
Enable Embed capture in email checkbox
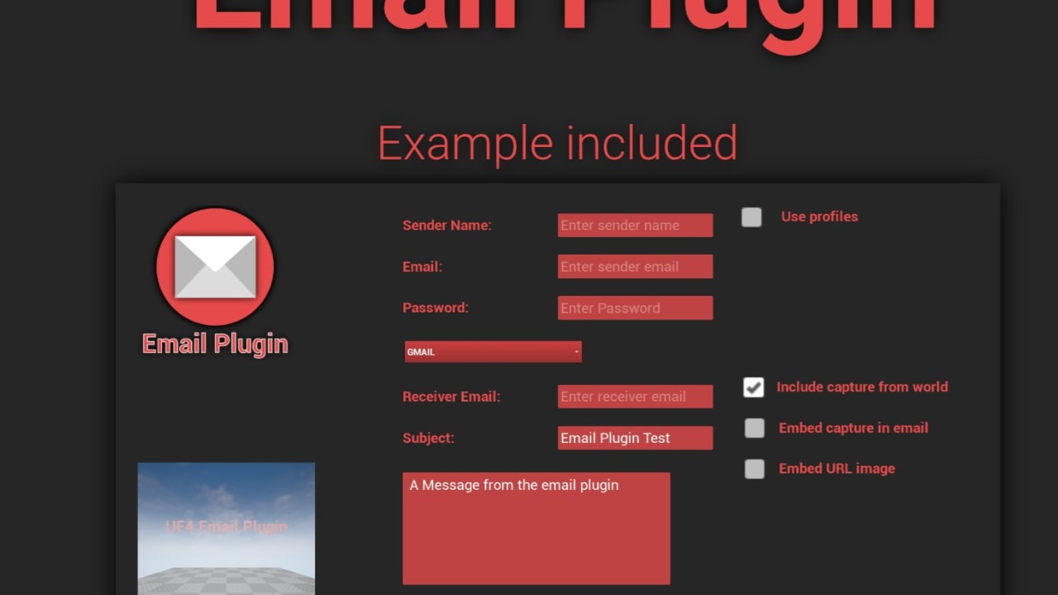pos(754,428)
